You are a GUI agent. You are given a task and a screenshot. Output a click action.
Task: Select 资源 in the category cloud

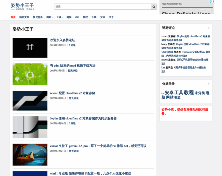tap(177, 98)
